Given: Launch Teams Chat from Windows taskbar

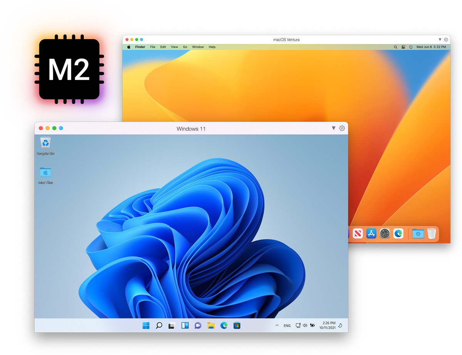Looking at the screenshot, I should pyautogui.click(x=198, y=326).
